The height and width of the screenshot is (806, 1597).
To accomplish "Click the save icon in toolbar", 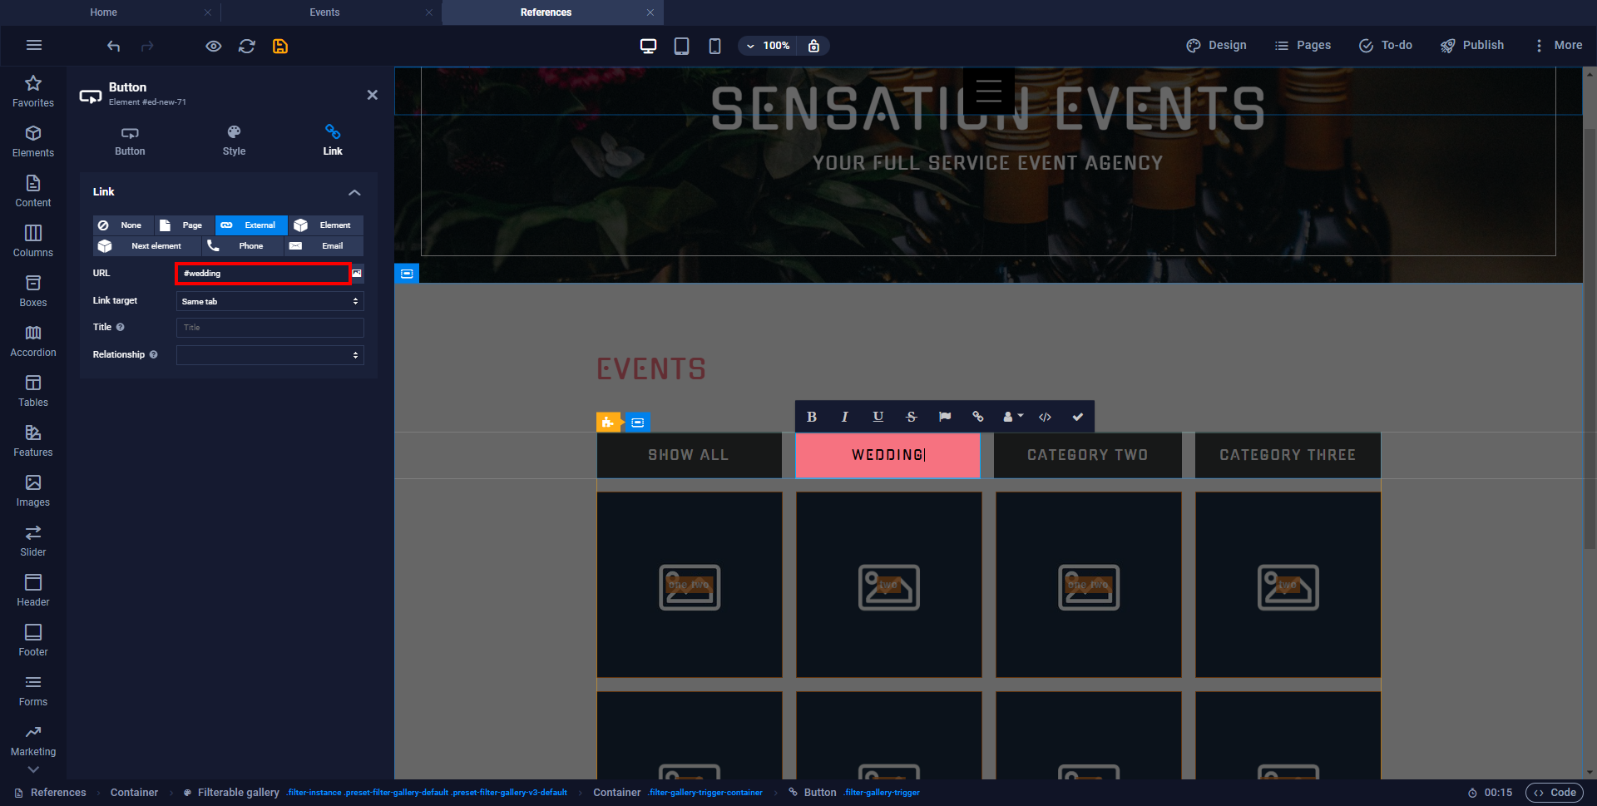I will [x=280, y=46].
